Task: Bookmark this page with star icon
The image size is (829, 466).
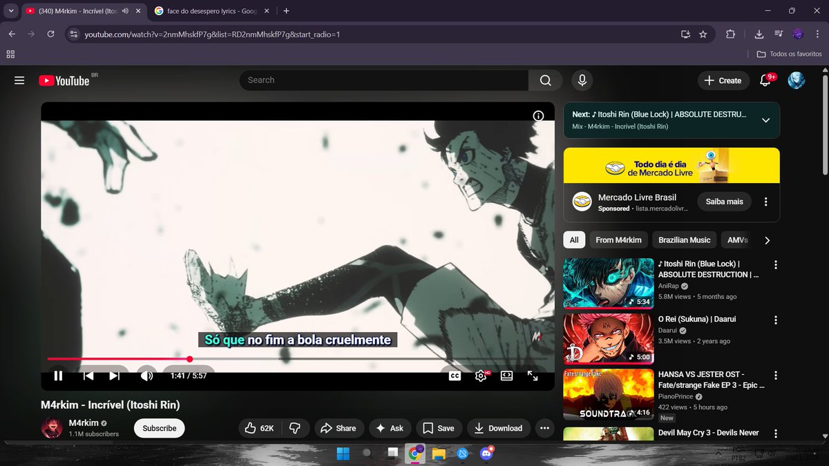Action: click(703, 34)
